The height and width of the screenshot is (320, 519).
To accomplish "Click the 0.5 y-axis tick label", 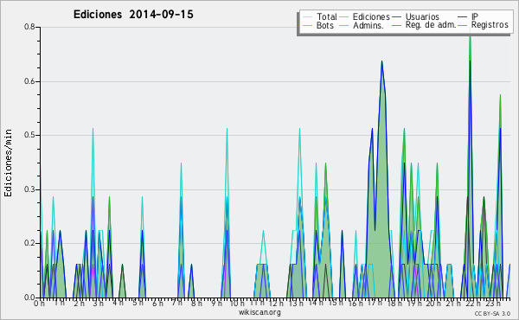I will [x=29, y=135].
